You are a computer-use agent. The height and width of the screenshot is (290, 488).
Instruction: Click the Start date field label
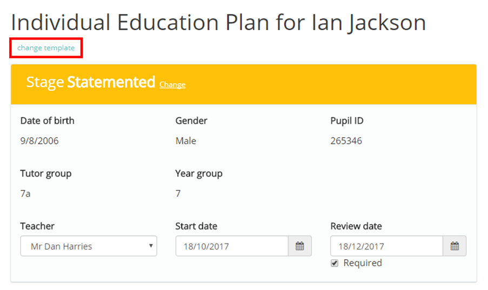[196, 226]
